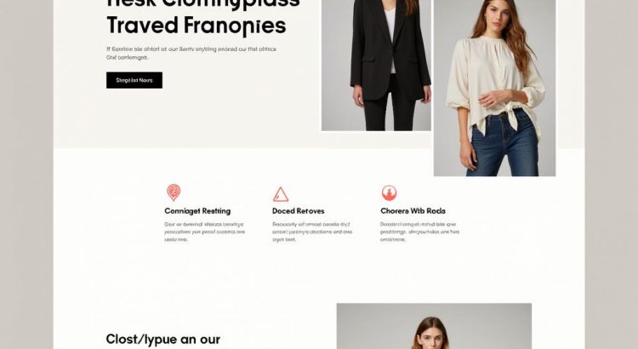
Task: Click the black hero call-to-action button
Action: pyautogui.click(x=134, y=80)
